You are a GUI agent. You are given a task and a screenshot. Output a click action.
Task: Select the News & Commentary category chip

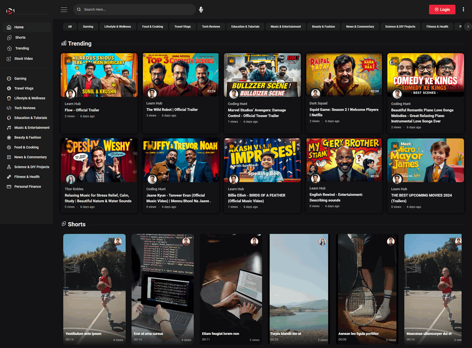(x=360, y=27)
